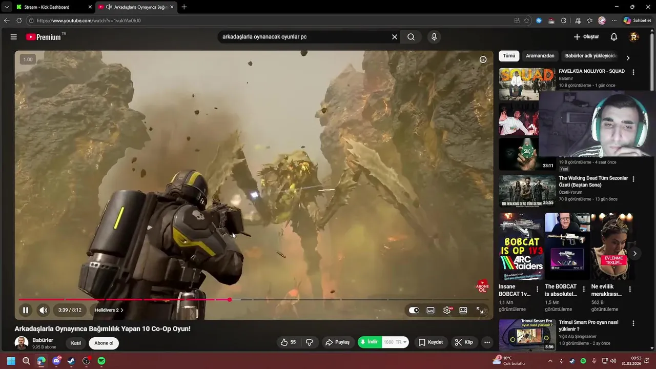
Task: Dislike the video
Action: [310, 342]
